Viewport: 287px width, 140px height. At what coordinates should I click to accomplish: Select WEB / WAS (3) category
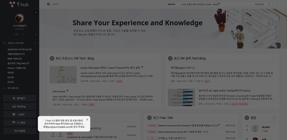15,59
